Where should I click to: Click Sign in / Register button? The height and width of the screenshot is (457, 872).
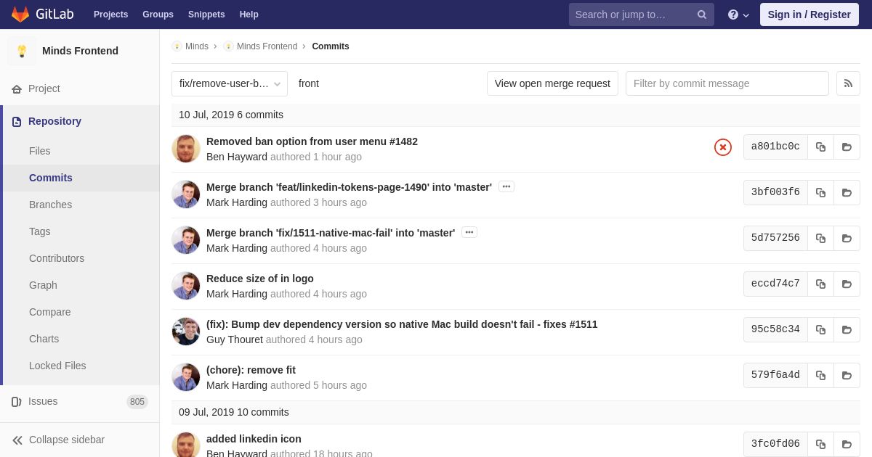click(809, 15)
